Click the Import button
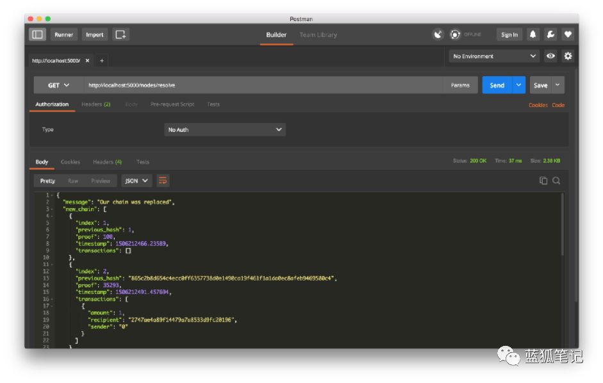Viewport: 603px width, 383px height. point(95,35)
